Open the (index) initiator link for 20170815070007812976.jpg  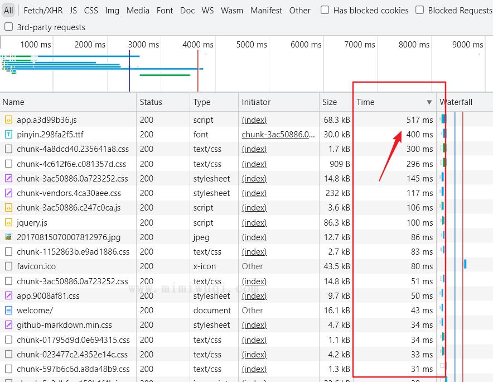pos(254,237)
